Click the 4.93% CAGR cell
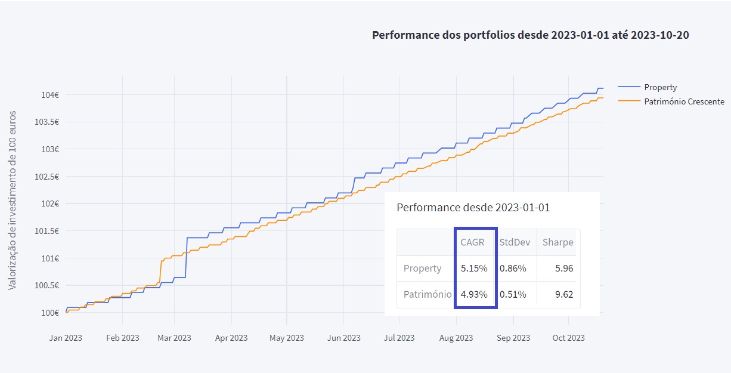The image size is (731, 373). pos(474,294)
